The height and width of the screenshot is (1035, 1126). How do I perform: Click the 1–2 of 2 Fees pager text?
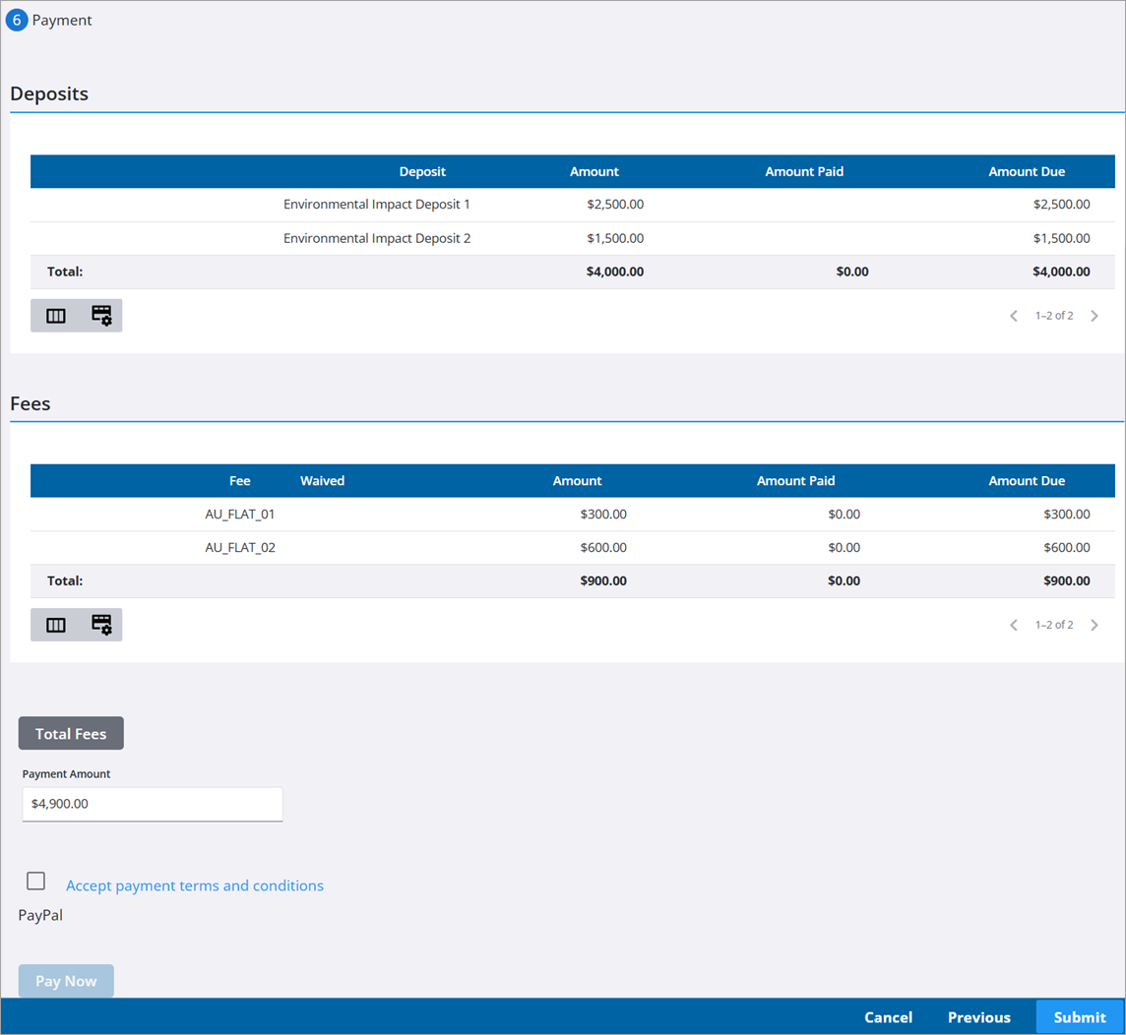(1054, 625)
